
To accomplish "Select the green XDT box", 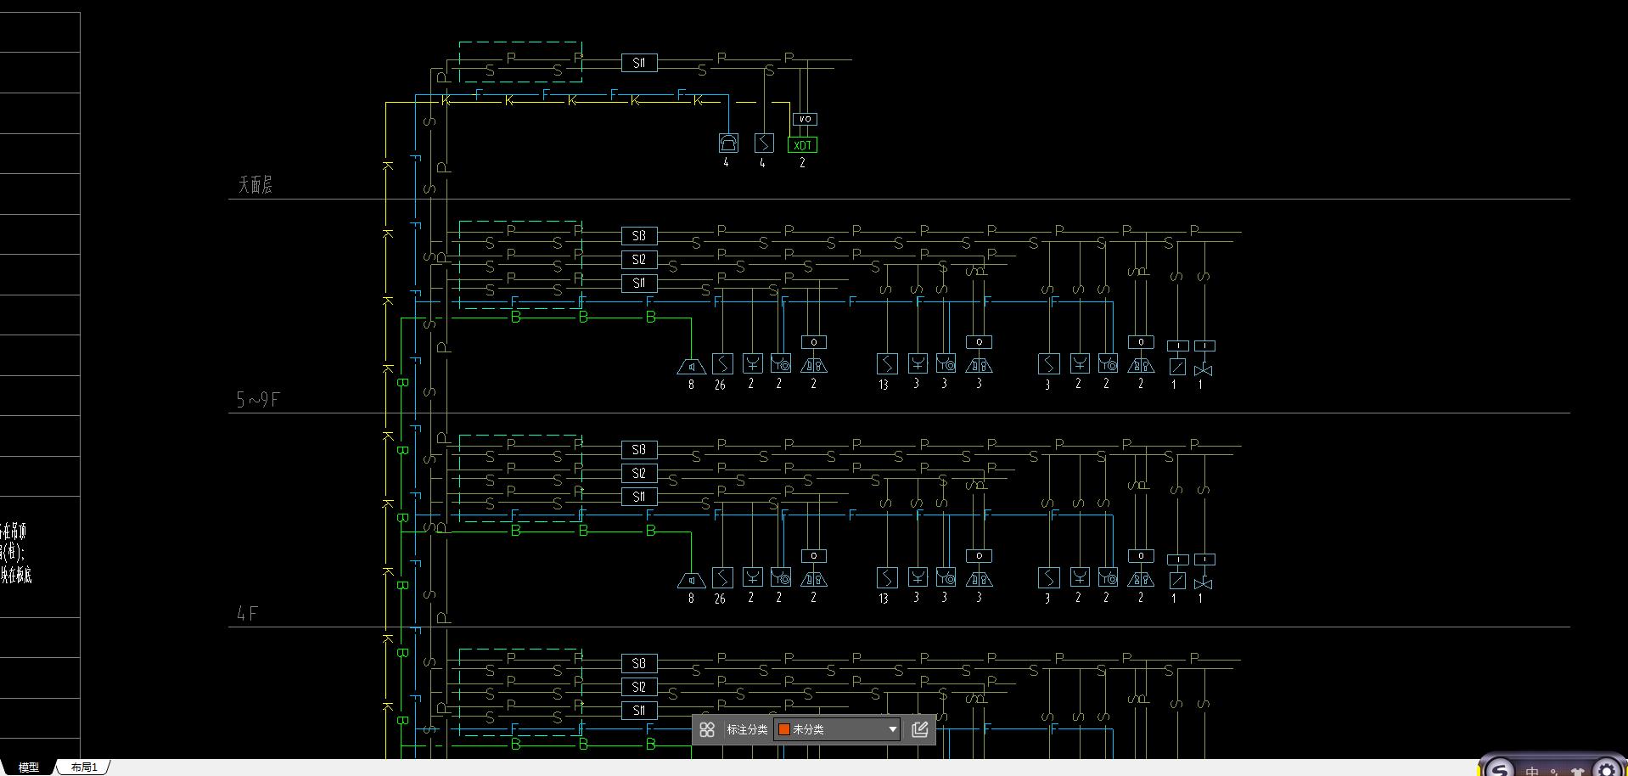I will [x=802, y=145].
